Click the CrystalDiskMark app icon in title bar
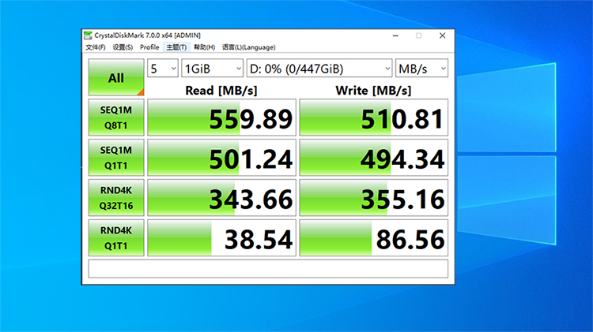Viewport: 593px width, 332px height. [88, 35]
